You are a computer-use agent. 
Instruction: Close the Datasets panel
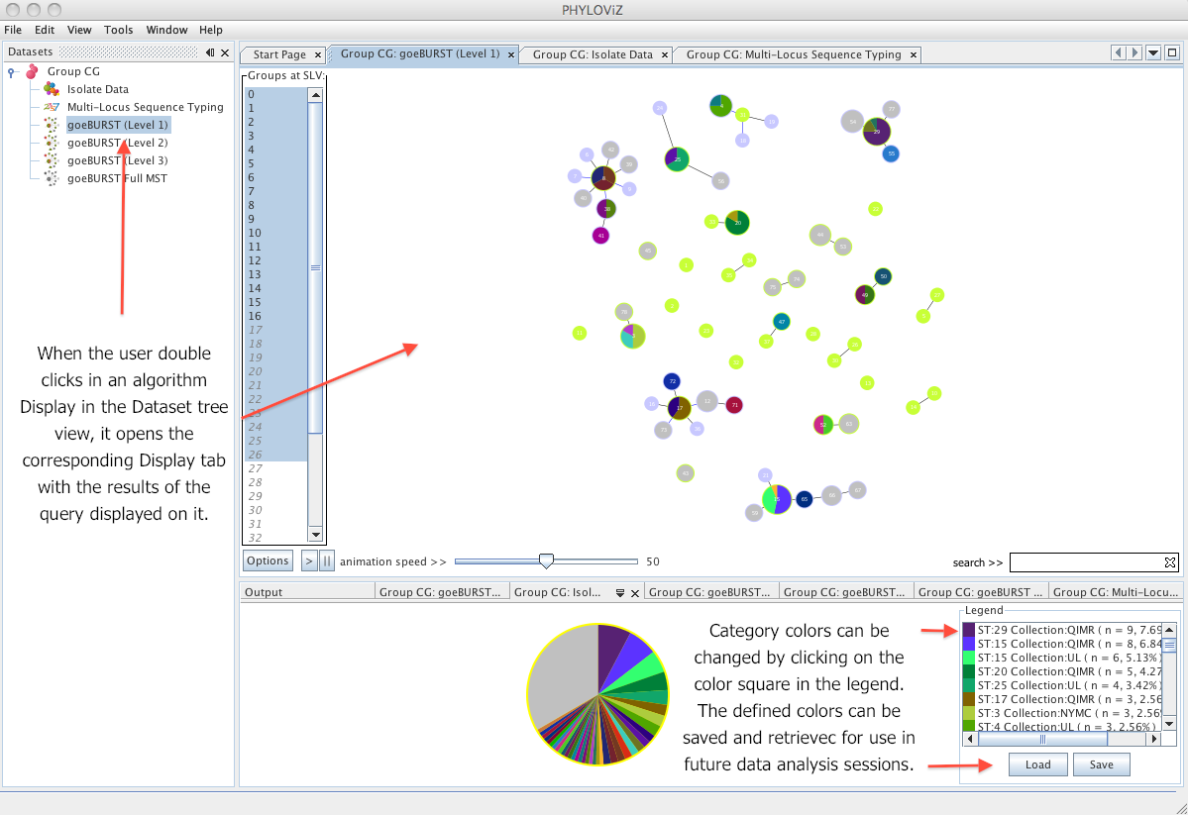[x=225, y=52]
